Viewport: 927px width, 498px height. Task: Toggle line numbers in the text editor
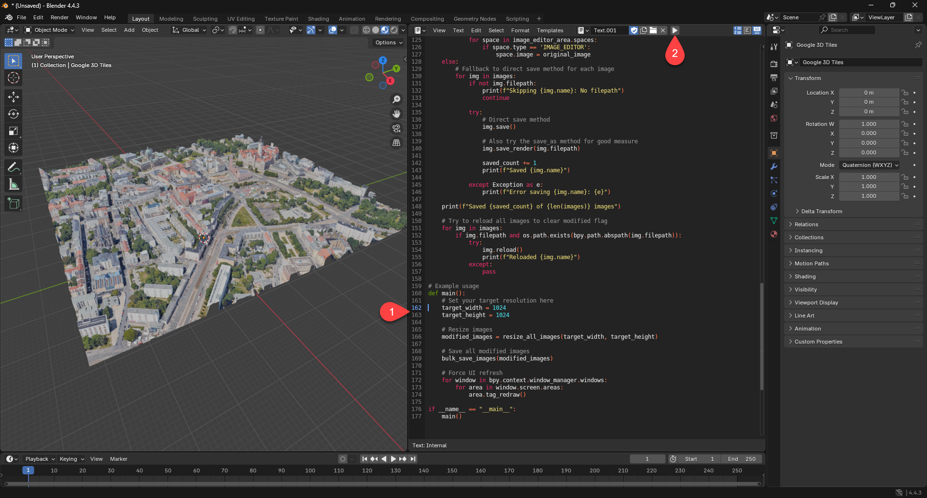[738, 30]
